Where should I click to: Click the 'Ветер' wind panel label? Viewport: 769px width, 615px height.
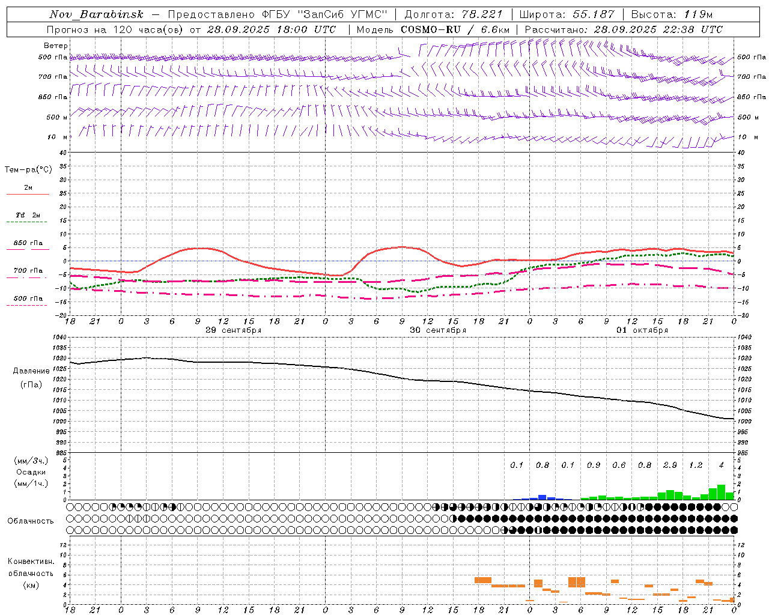point(55,46)
